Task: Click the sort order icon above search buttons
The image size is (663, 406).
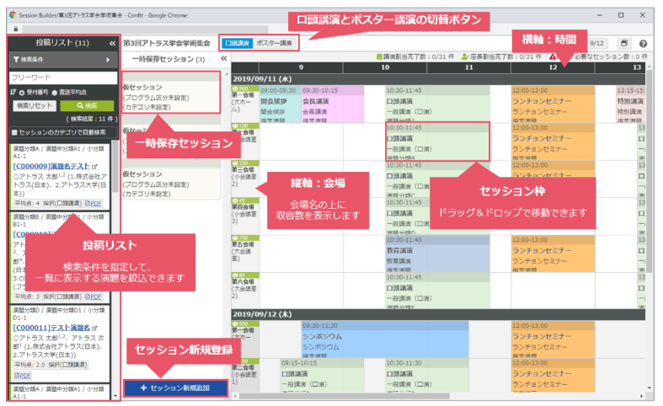Action: [13, 92]
